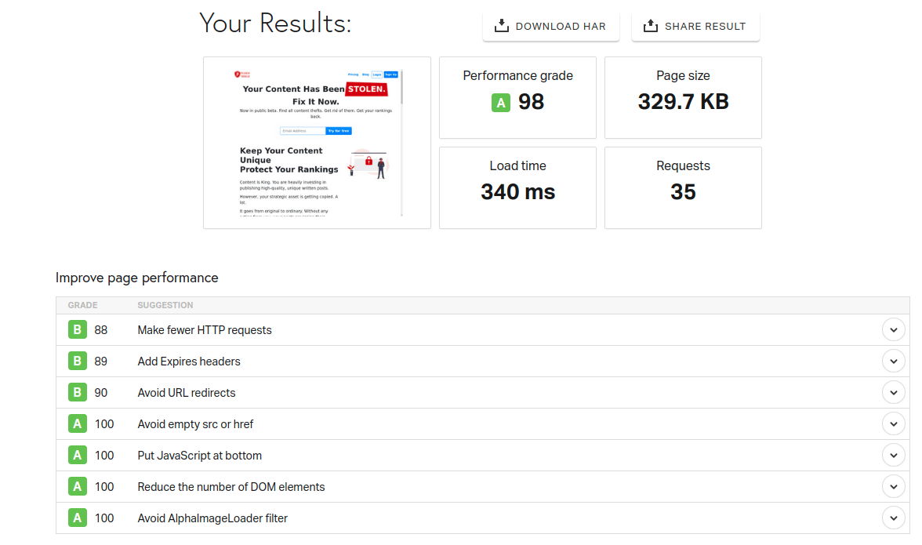Image resolution: width=922 pixels, height=545 pixels.
Task: Click the Avoid URL redirects text
Action: click(187, 393)
